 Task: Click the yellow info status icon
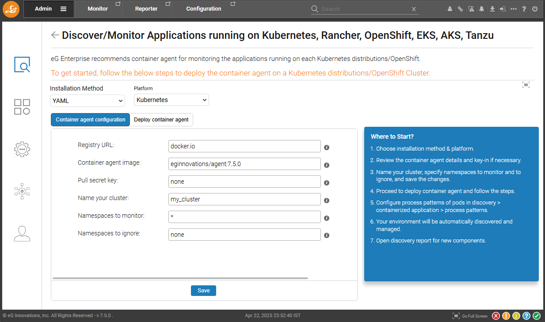pyautogui.click(x=516, y=316)
